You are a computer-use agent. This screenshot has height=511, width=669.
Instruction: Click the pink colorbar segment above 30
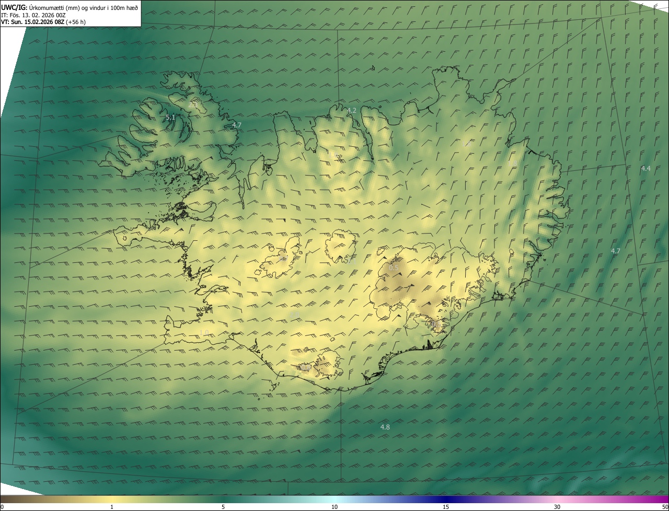coord(557,499)
